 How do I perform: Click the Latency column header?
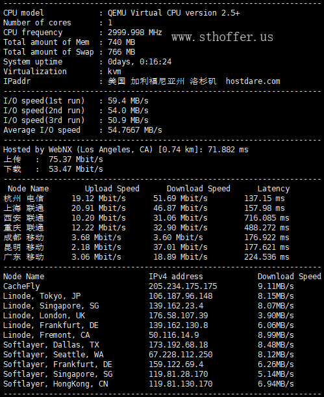(273, 189)
